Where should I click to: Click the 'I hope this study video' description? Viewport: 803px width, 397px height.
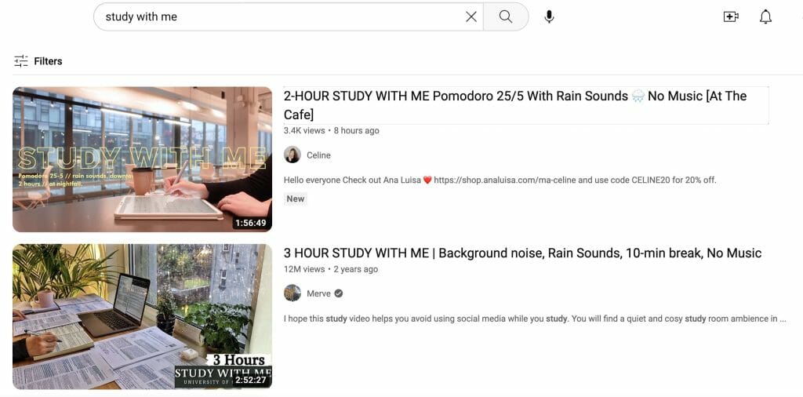tap(535, 319)
